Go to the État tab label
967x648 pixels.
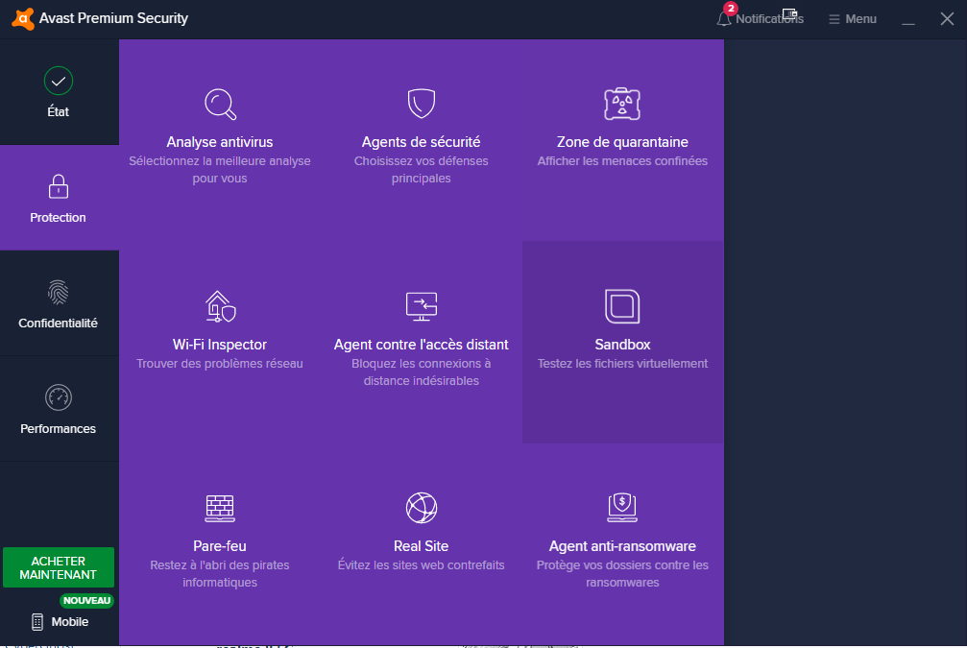pos(58,111)
